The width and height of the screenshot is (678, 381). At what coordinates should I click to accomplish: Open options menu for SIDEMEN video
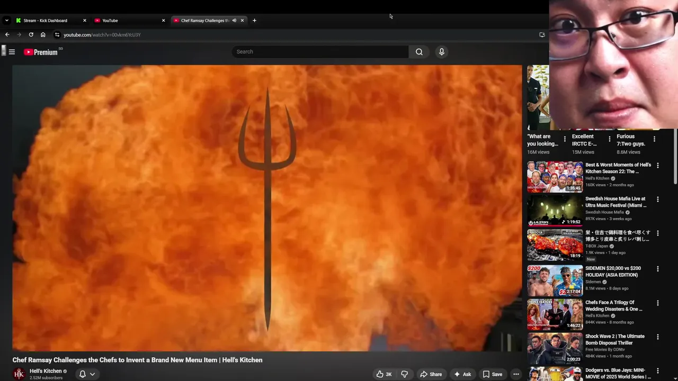click(x=658, y=269)
